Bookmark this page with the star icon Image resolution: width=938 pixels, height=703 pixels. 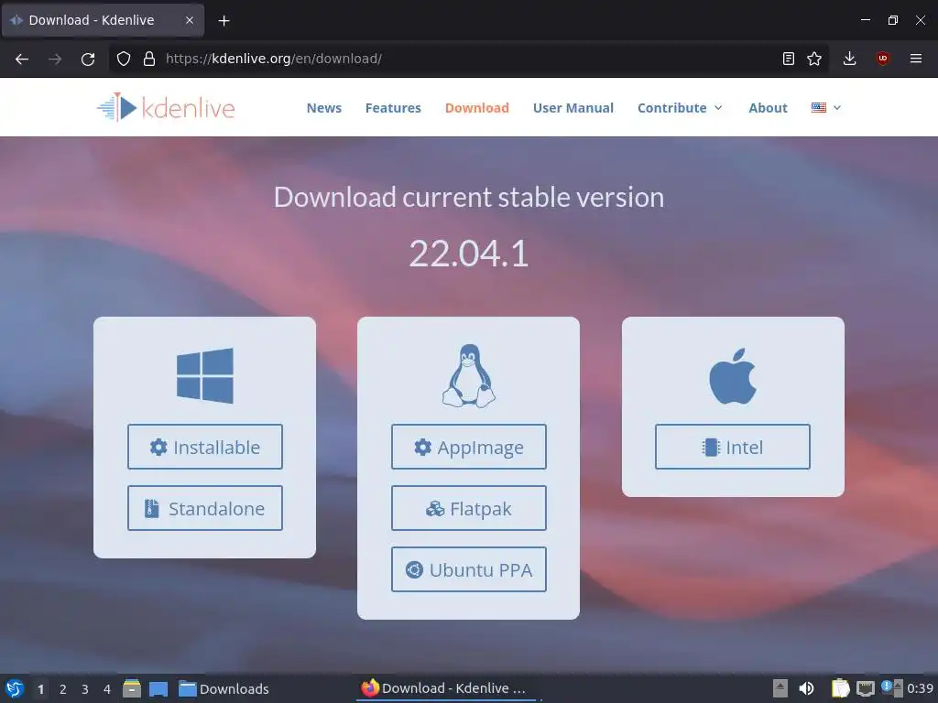(x=814, y=59)
